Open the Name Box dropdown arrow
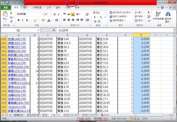Screen dimensions: 177x122 (x=37, y=30)
